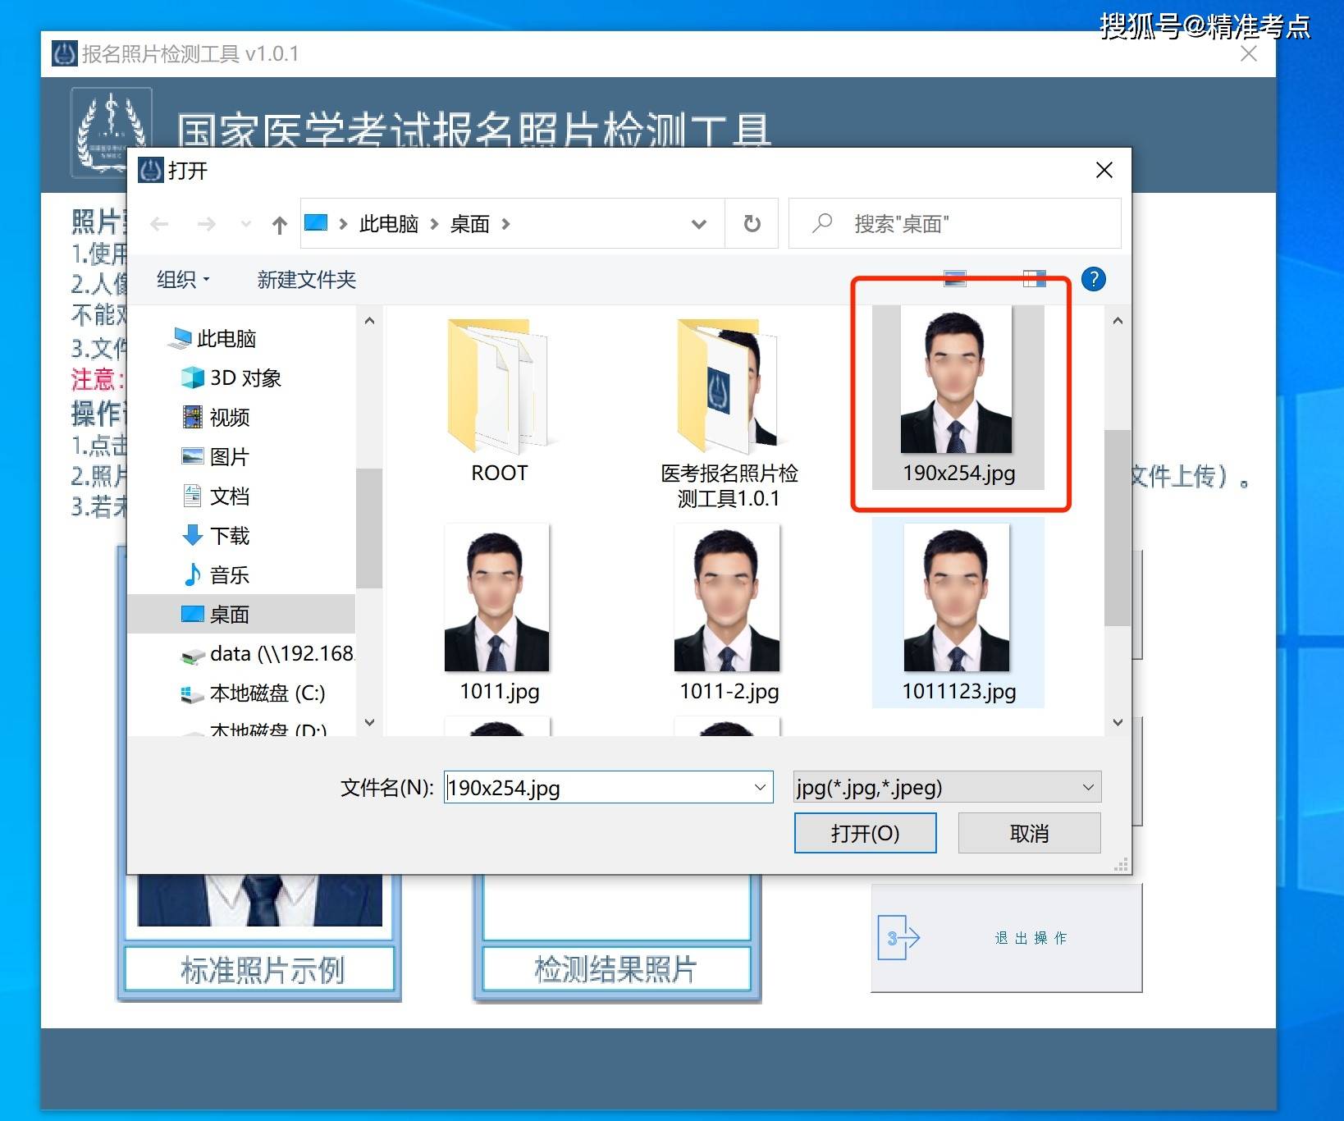
Task: Click the file list vertical scrollbar thumb
Action: (x=1118, y=528)
